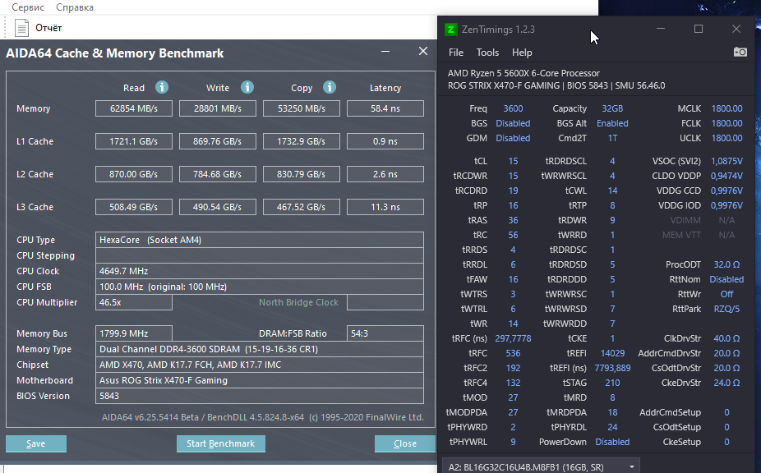
Task: Click the ProcODT value 32.0 Ω
Action: coord(726,265)
